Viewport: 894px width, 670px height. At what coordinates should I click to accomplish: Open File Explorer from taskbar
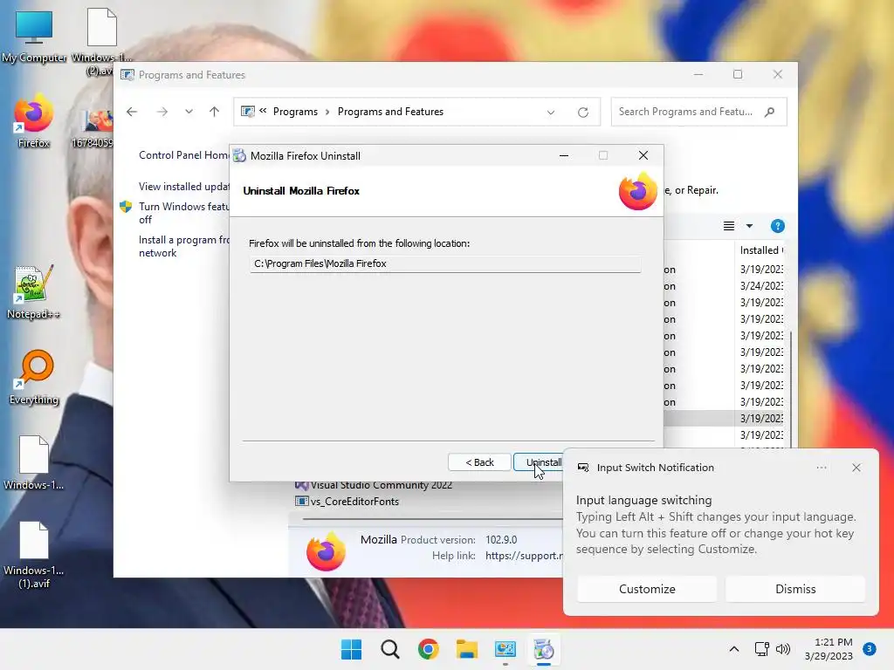(x=466, y=649)
